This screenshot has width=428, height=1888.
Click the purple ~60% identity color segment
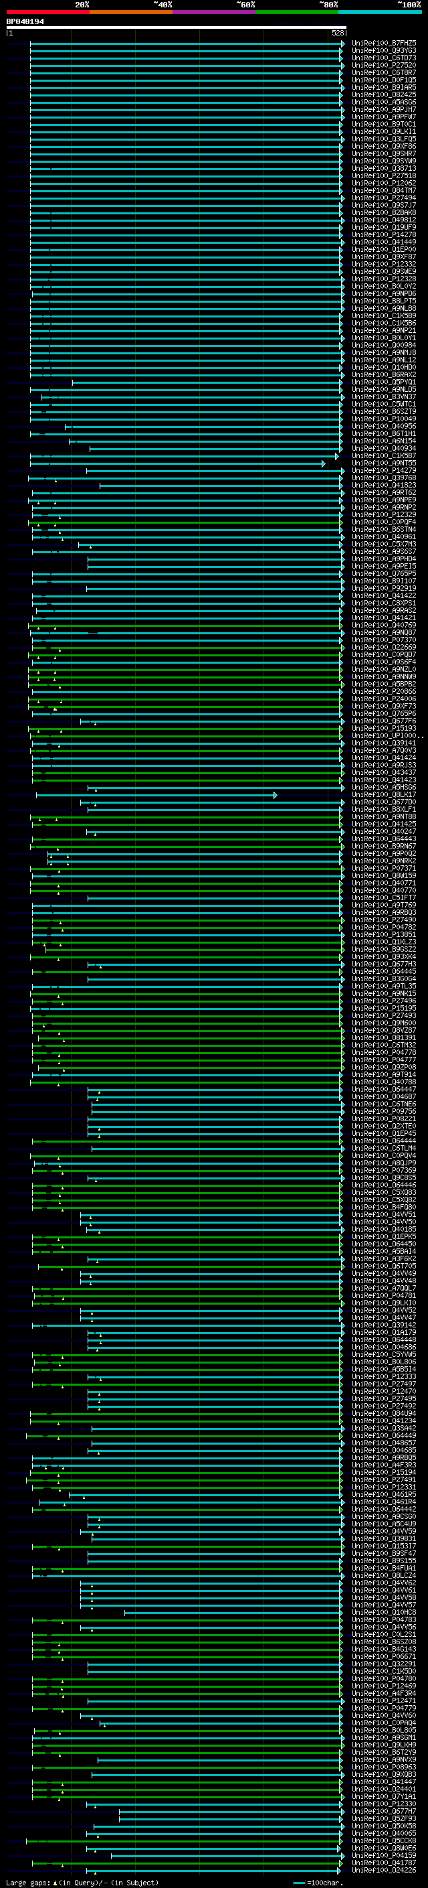[x=215, y=12]
